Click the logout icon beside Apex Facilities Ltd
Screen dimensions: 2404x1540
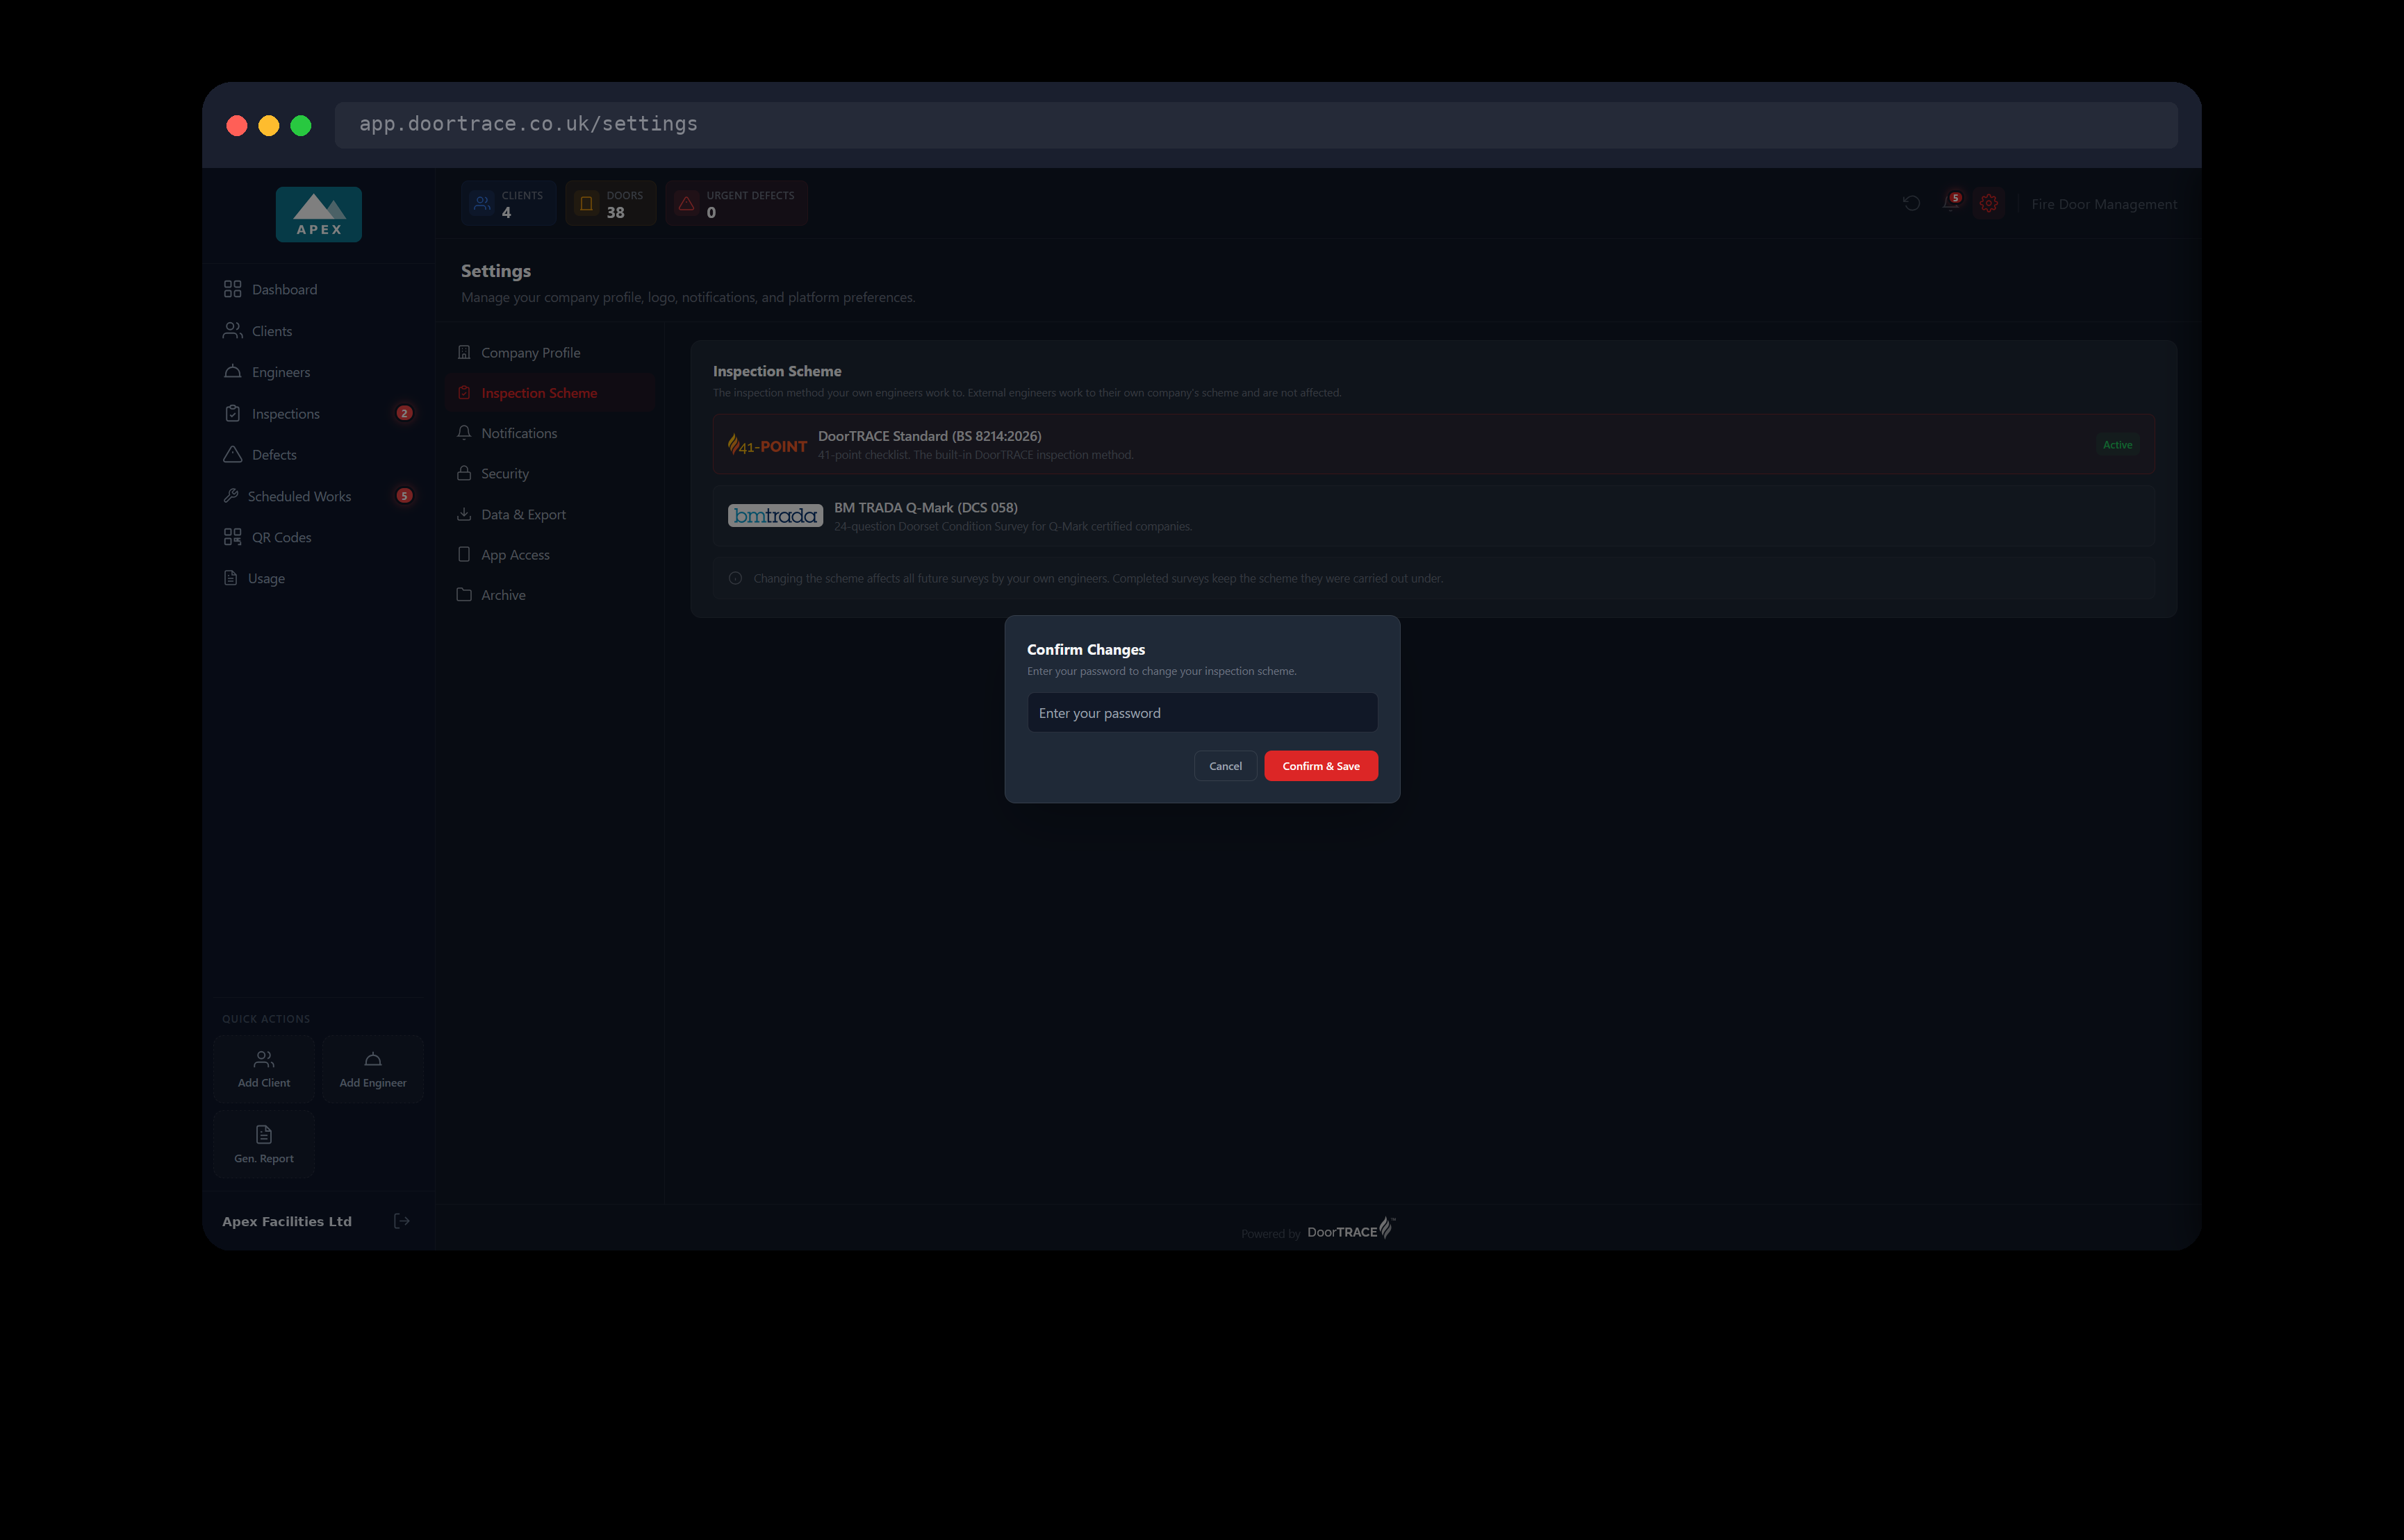coord(401,1221)
